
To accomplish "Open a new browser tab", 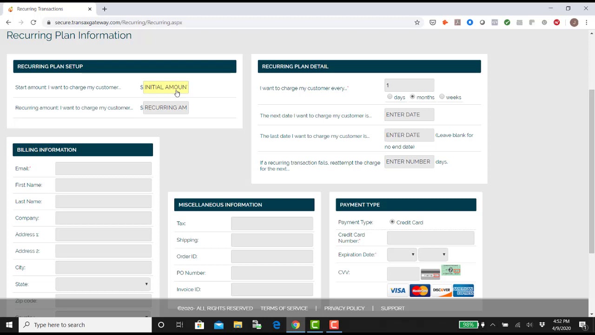I will click(x=105, y=9).
